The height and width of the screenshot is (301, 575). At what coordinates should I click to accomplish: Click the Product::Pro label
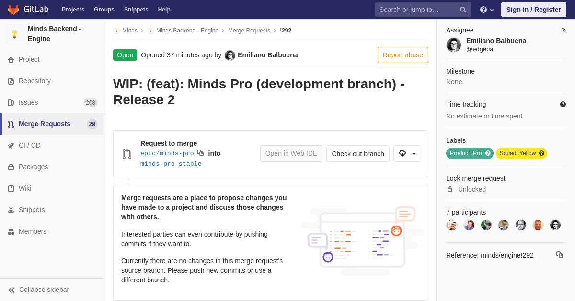point(470,153)
